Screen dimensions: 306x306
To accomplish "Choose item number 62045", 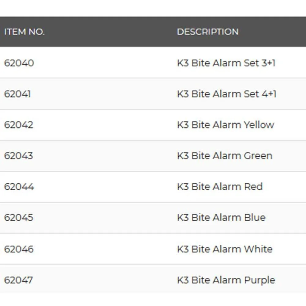I will (19, 218).
